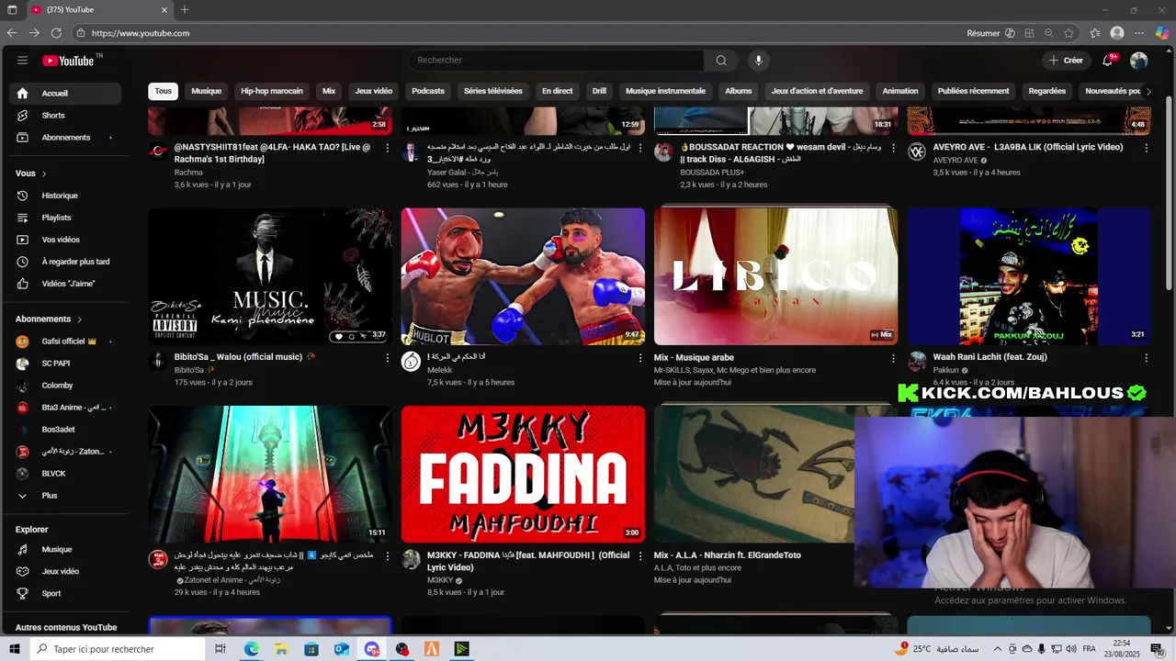Open the Melekk channel avatar
Viewport: 1176px width, 661px height.
tap(411, 362)
